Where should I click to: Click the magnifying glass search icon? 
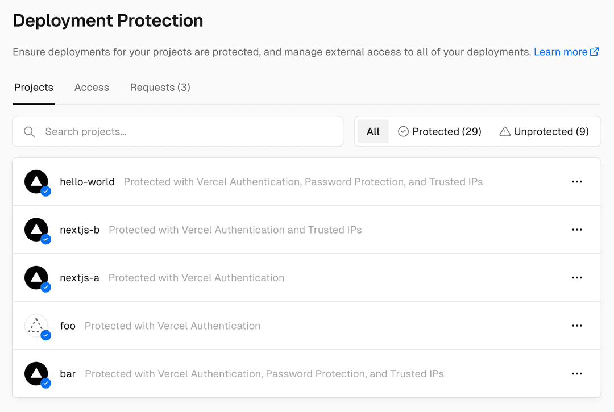pos(29,131)
